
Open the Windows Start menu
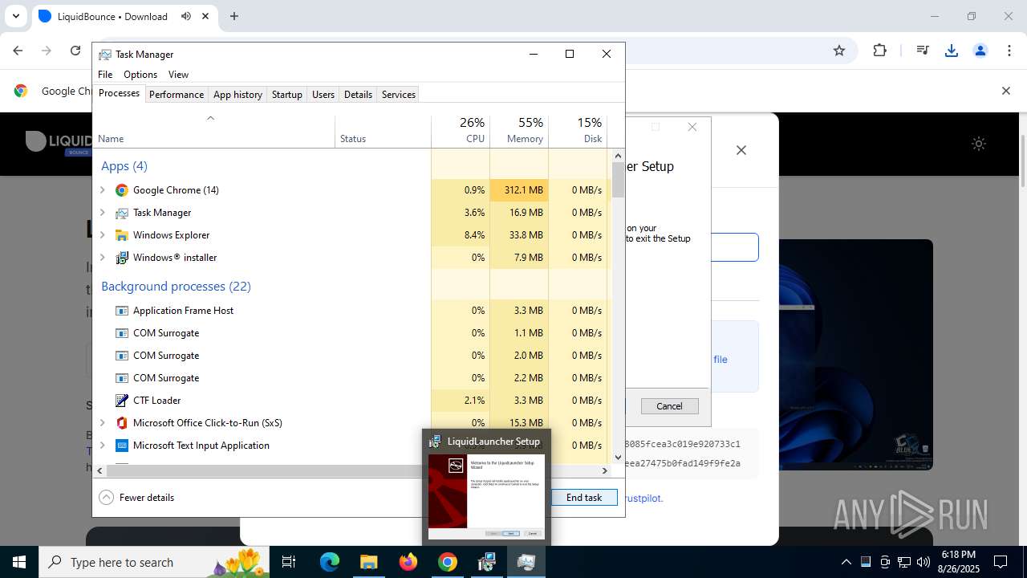(x=19, y=562)
